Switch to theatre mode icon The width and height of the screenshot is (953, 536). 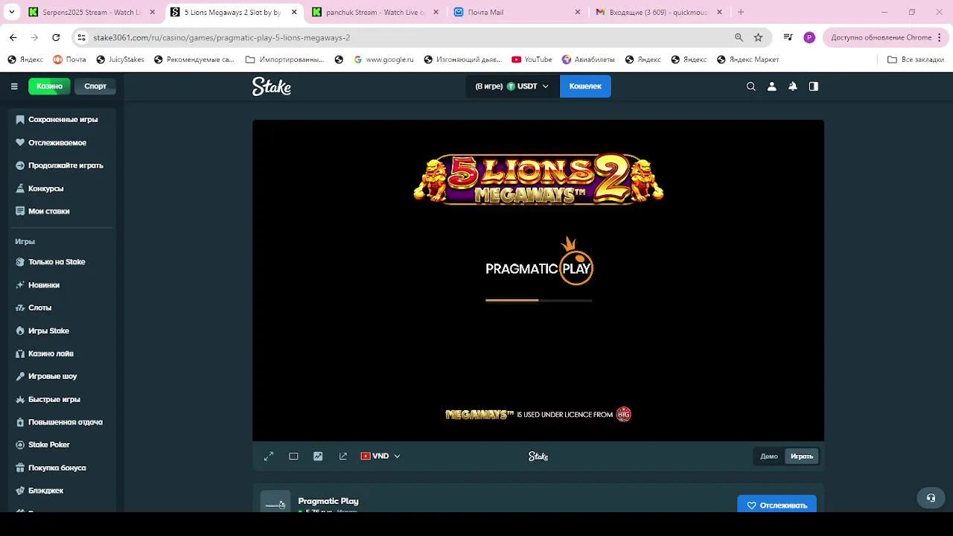pyautogui.click(x=293, y=456)
